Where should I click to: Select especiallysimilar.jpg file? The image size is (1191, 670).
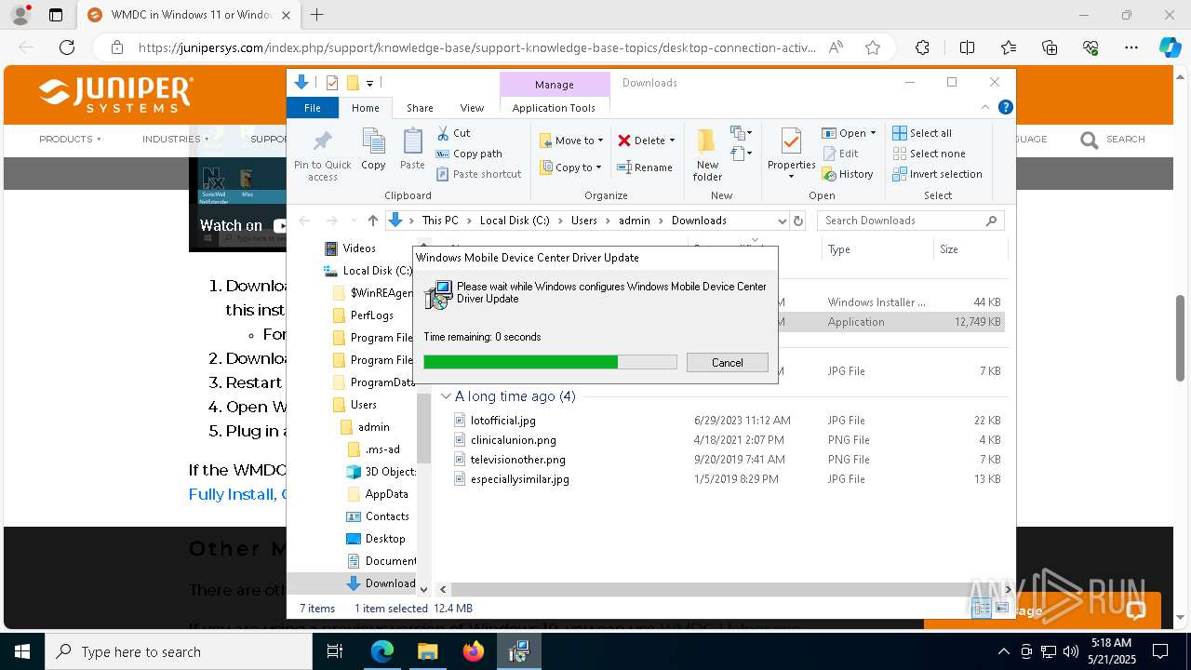[x=519, y=479]
